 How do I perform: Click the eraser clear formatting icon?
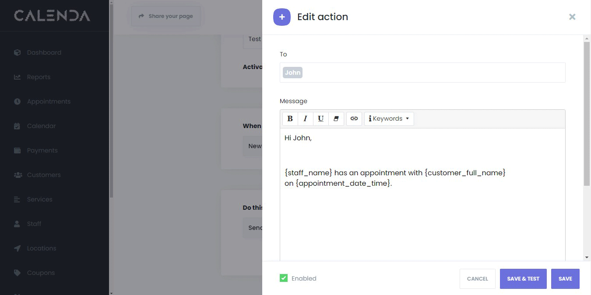336,119
